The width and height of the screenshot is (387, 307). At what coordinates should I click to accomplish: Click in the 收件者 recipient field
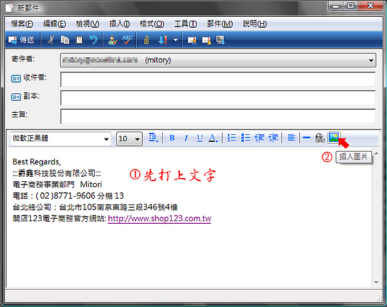pos(218,79)
